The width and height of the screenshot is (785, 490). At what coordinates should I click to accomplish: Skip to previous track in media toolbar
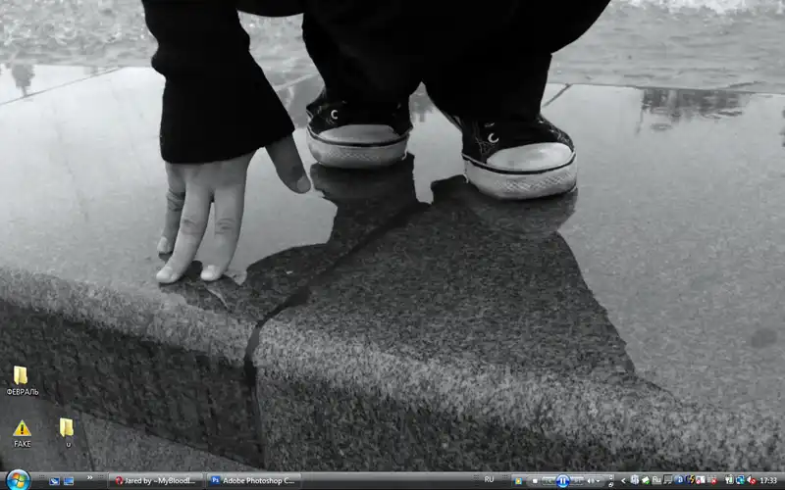click(549, 481)
